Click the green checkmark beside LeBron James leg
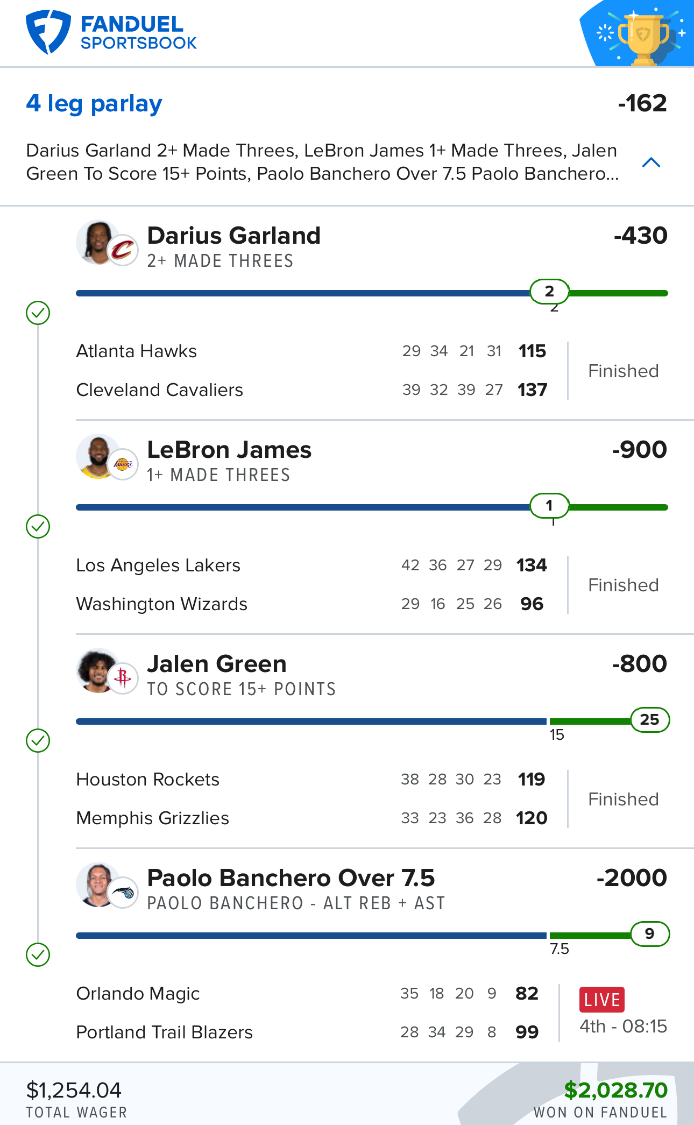 click(38, 527)
